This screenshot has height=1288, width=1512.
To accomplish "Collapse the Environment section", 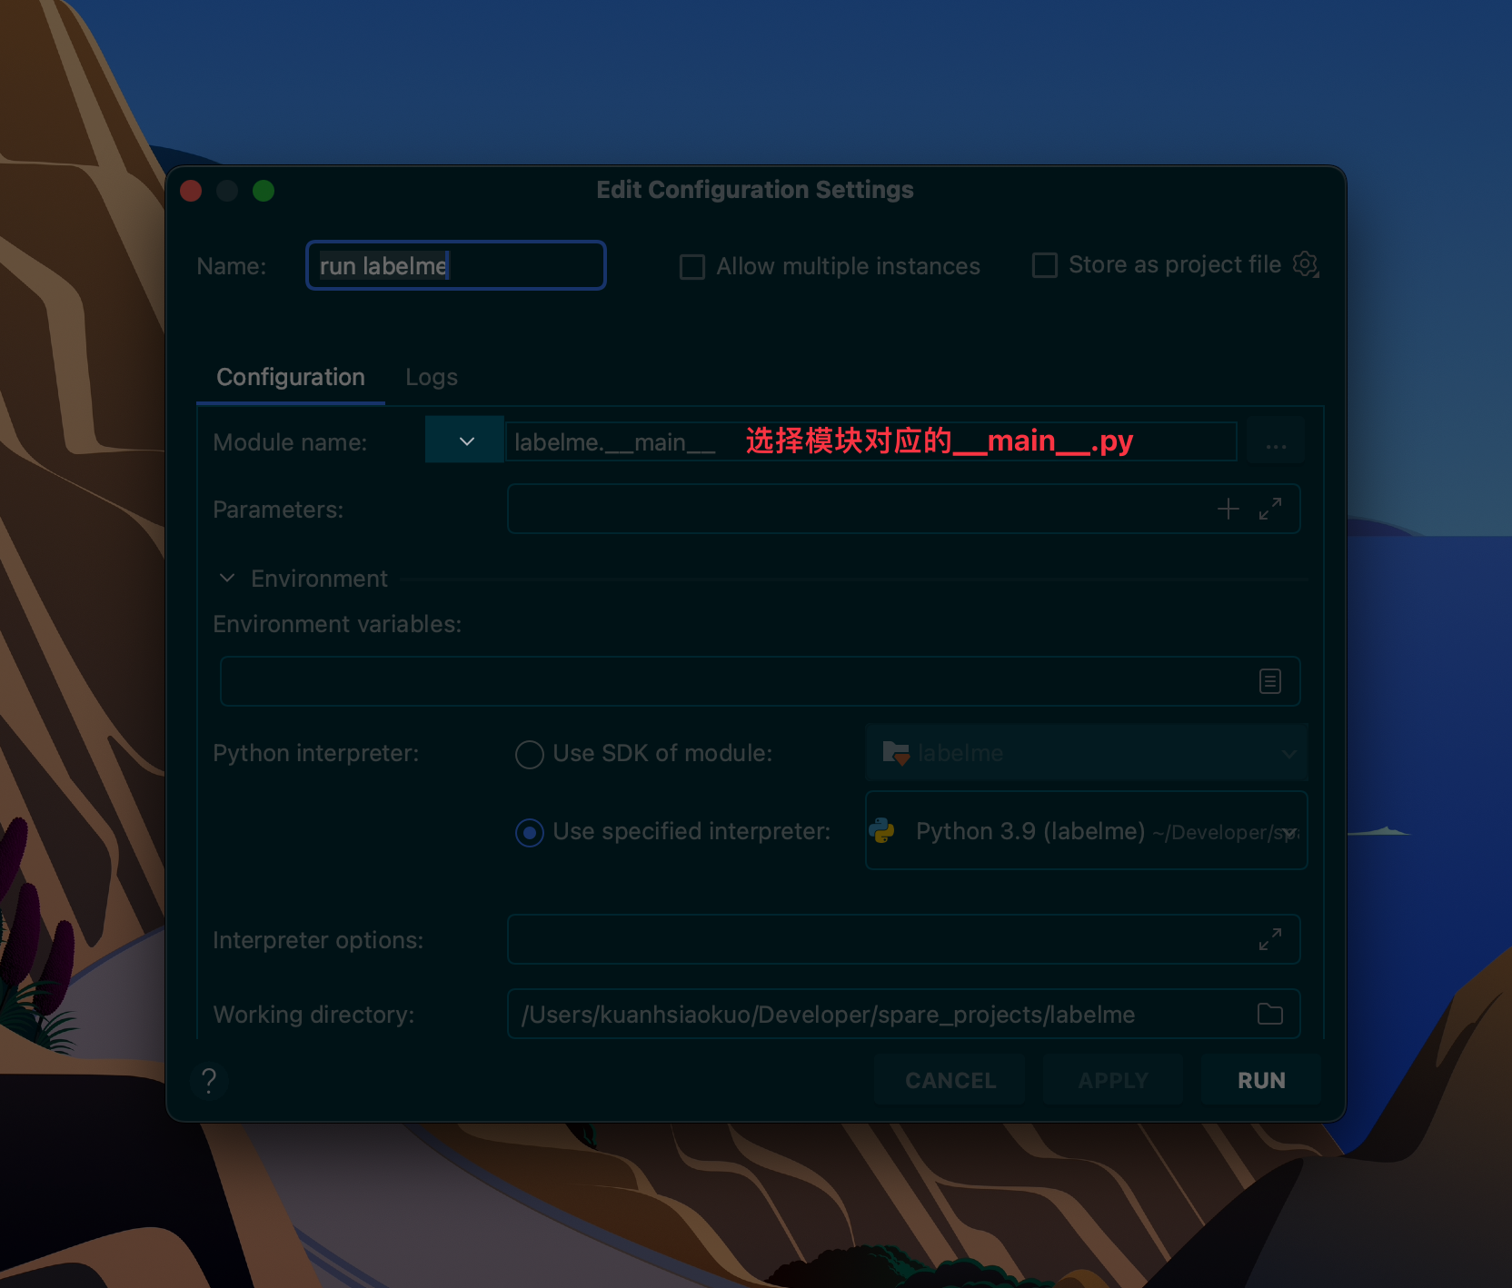I will coord(227,579).
